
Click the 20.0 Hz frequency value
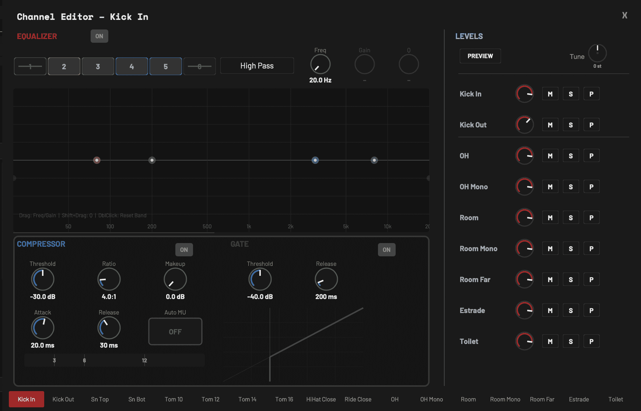pos(320,80)
